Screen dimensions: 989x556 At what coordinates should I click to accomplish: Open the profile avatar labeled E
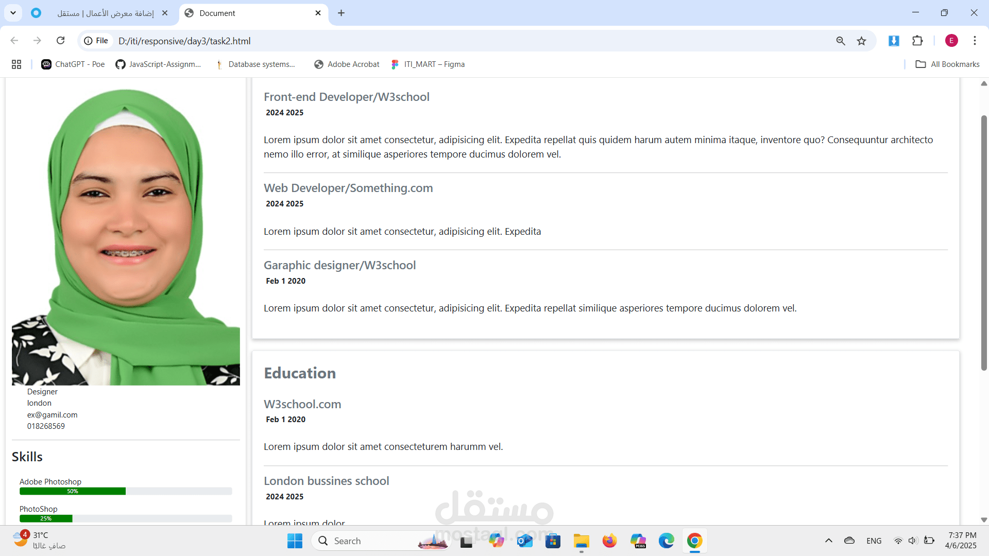[951, 41]
